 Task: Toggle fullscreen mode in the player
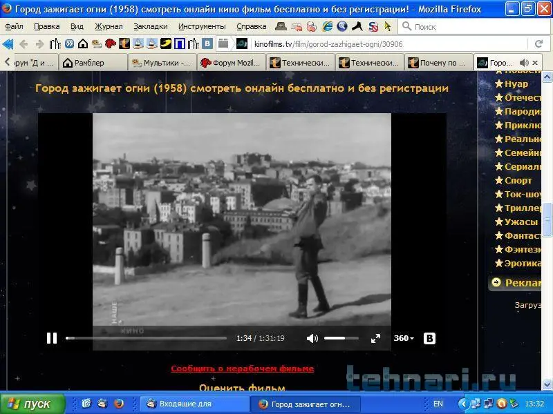(x=375, y=338)
